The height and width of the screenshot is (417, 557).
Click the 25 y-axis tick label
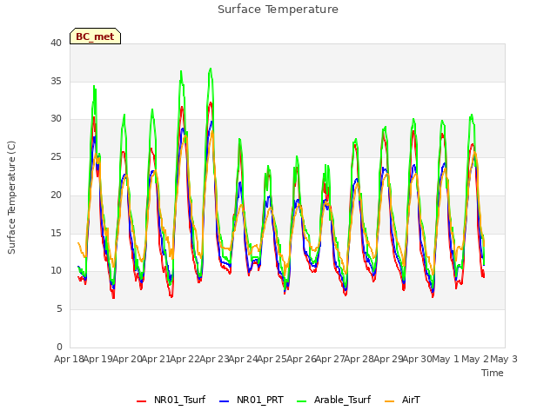pyautogui.click(x=56, y=156)
